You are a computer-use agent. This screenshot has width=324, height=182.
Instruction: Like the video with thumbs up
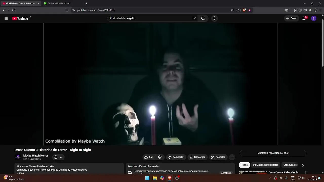149,157
